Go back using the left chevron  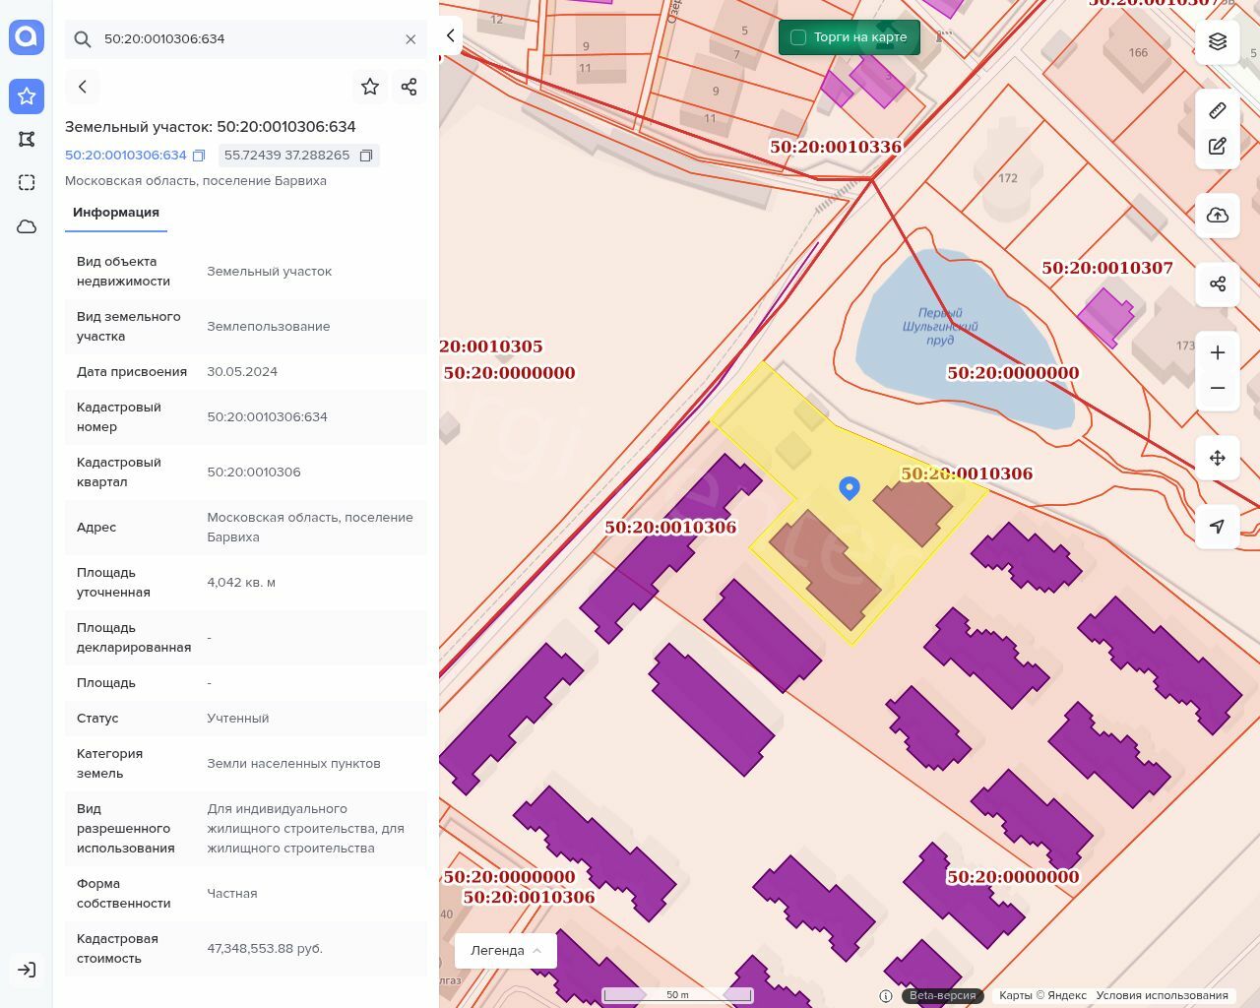click(83, 87)
